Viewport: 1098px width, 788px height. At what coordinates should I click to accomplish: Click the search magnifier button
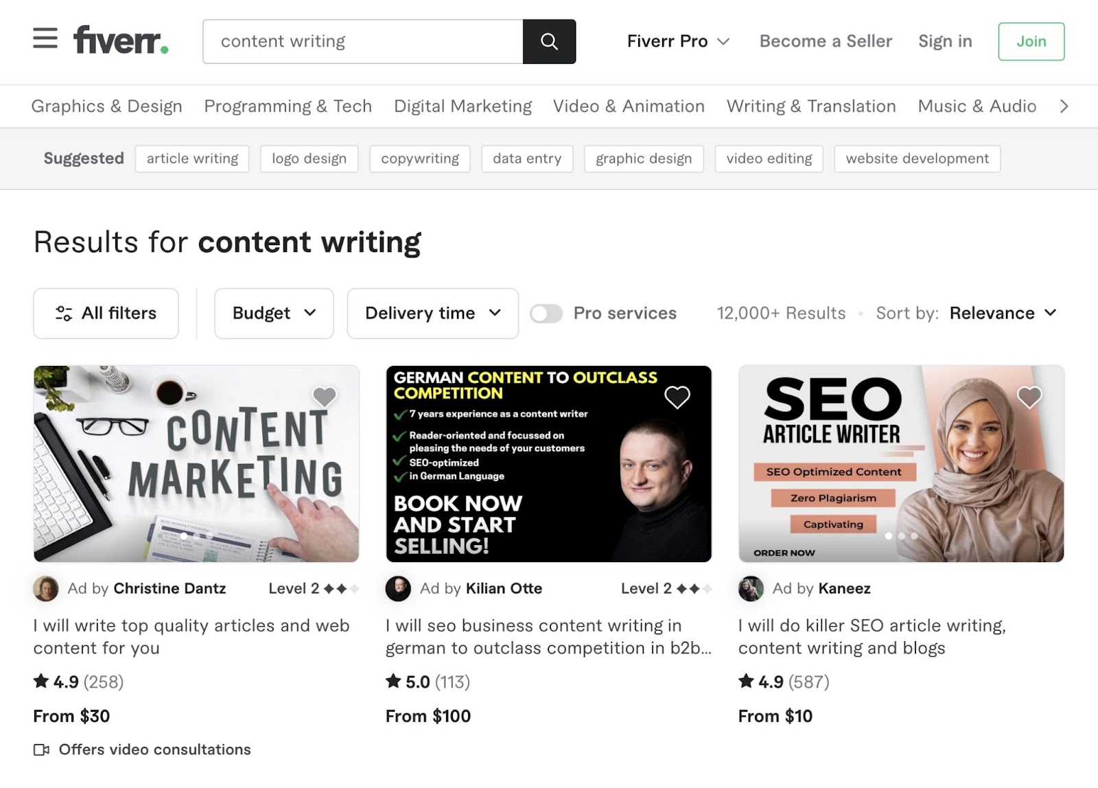(548, 42)
